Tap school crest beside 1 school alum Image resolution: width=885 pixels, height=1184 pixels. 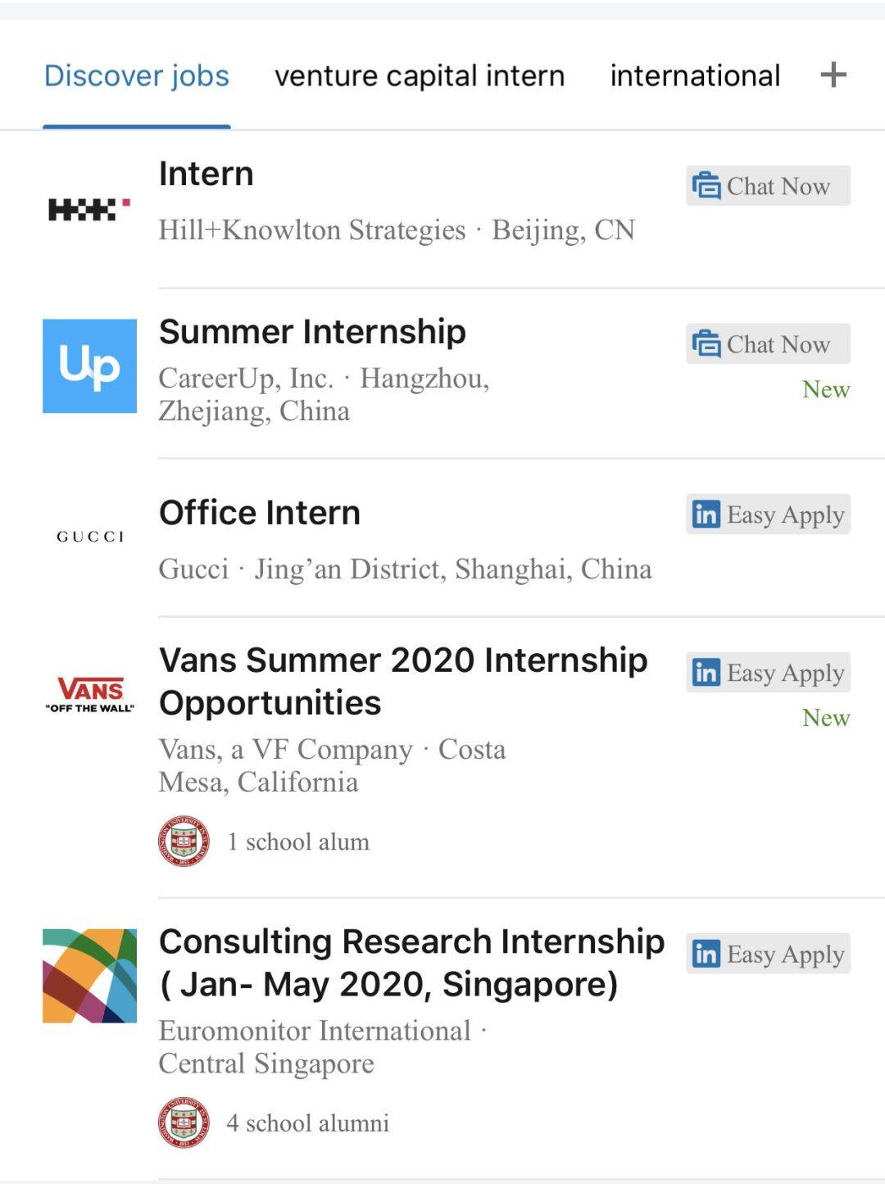click(x=184, y=842)
